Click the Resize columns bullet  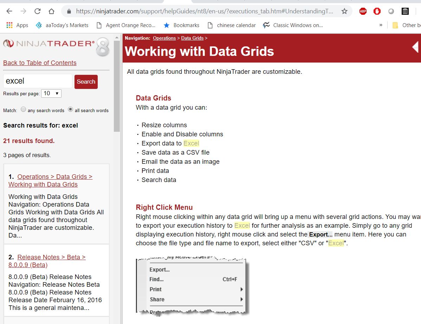164,125
